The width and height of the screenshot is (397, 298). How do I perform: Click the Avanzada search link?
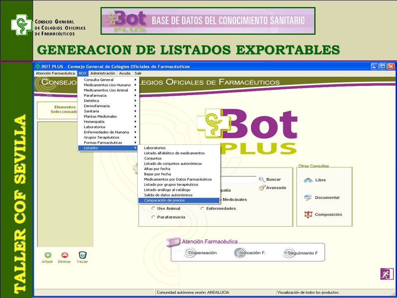(x=276, y=188)
